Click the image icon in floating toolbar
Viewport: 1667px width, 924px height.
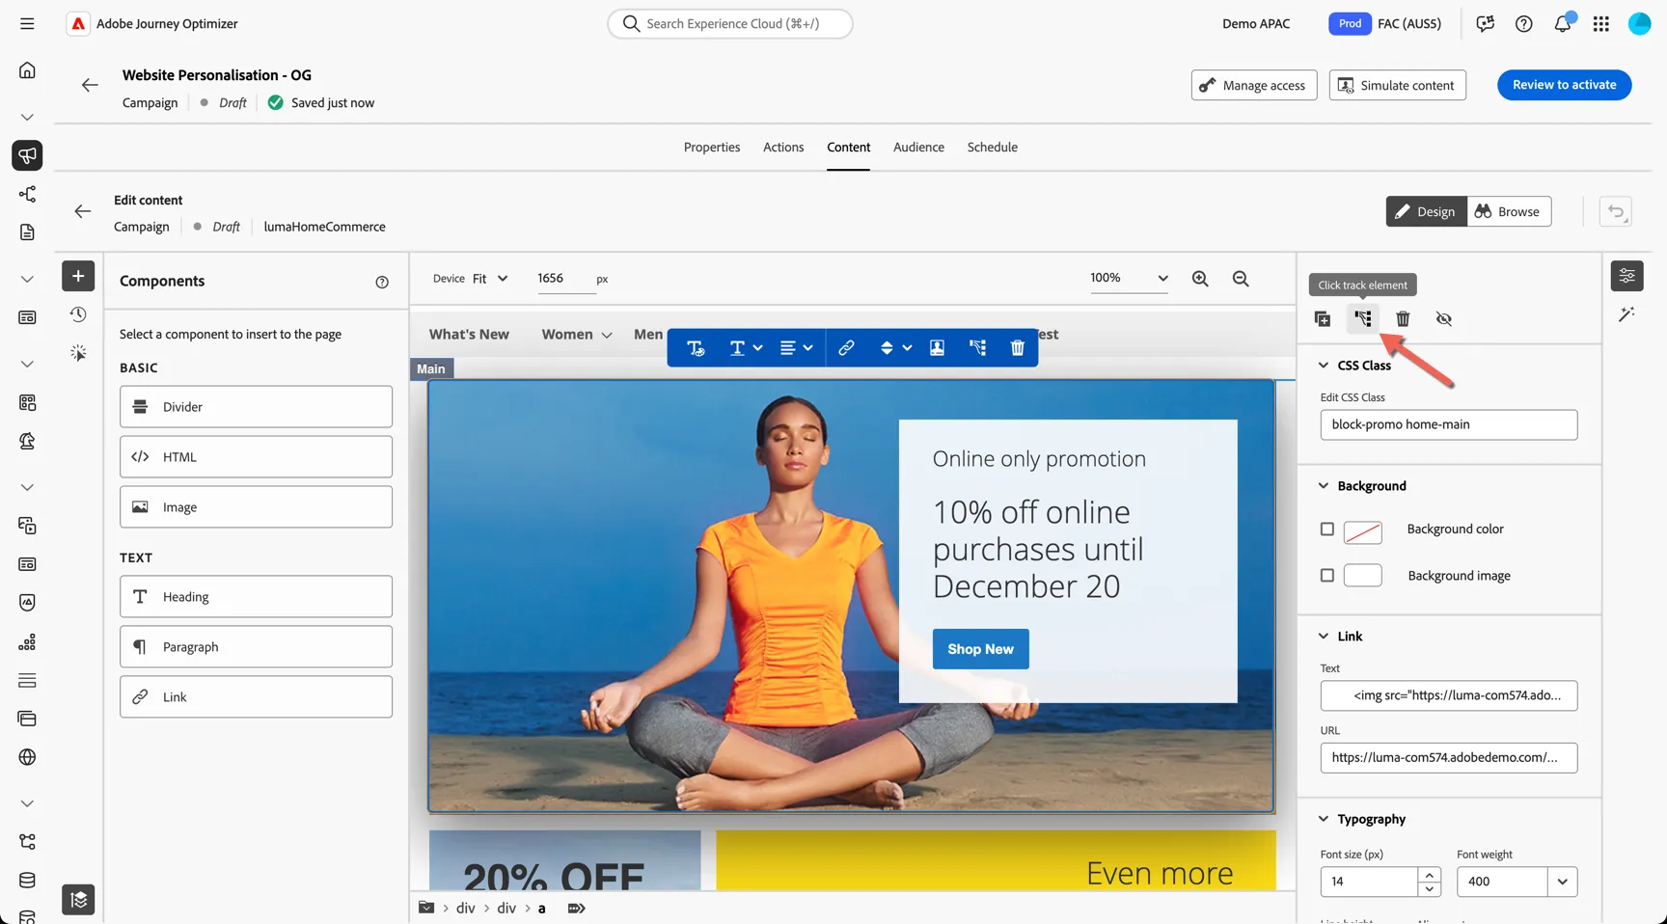point(937,347)
